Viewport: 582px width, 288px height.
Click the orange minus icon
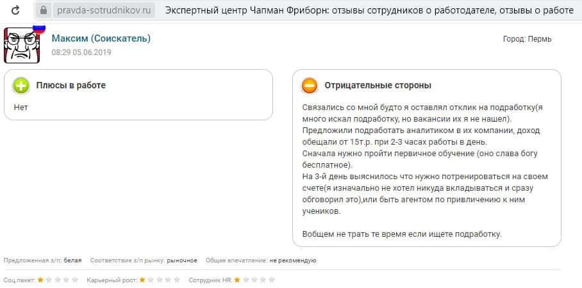[x=310, y=86]
